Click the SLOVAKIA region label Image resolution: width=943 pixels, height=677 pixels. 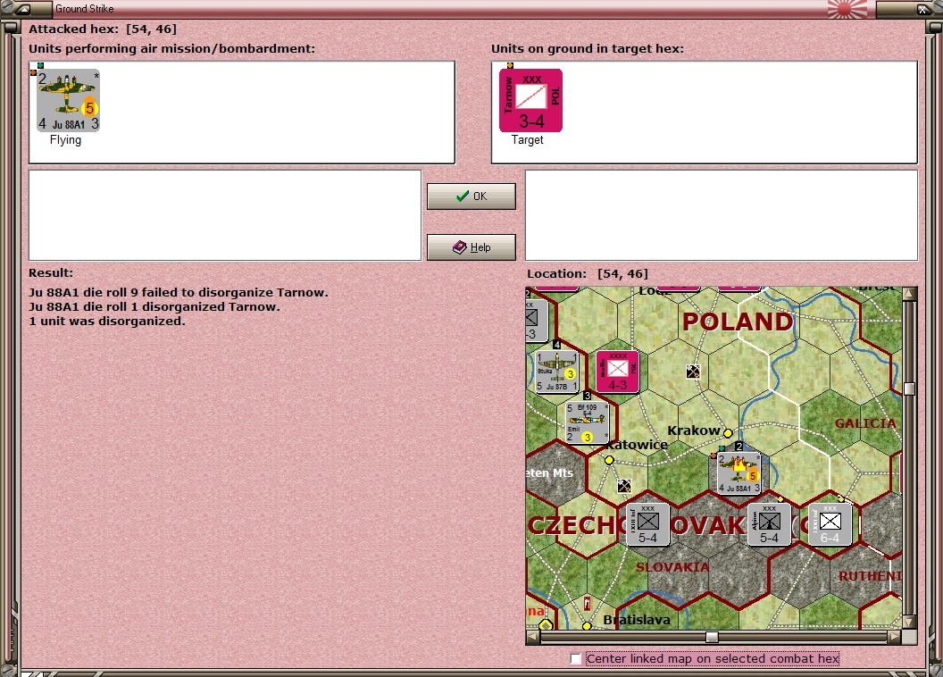pos(672,567)
